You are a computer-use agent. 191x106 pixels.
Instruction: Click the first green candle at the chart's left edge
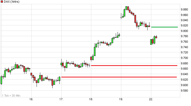1,80
